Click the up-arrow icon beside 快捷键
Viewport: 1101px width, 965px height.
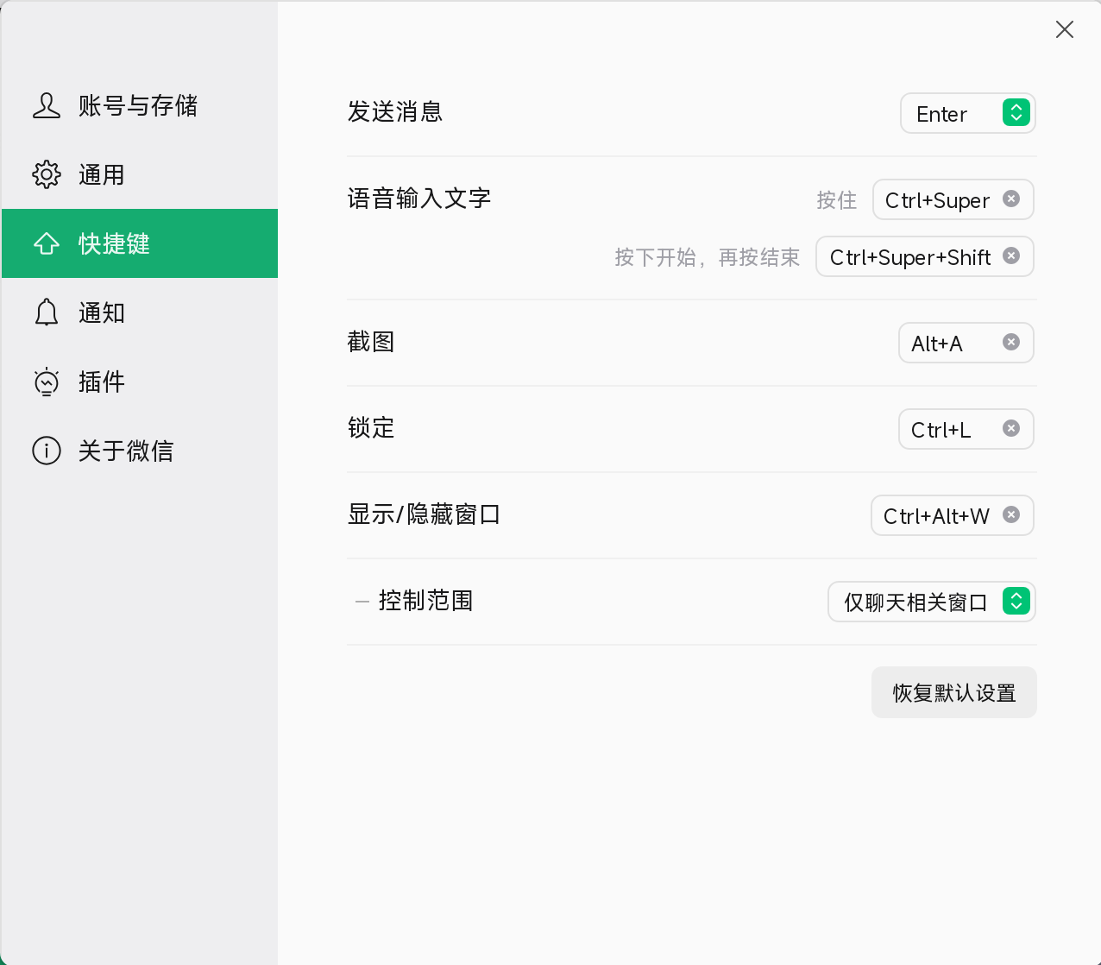[47, 244]
